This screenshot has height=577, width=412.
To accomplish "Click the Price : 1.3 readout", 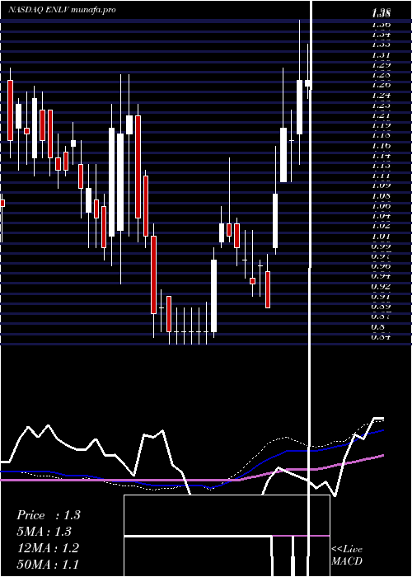I will (x=48, y=515).
